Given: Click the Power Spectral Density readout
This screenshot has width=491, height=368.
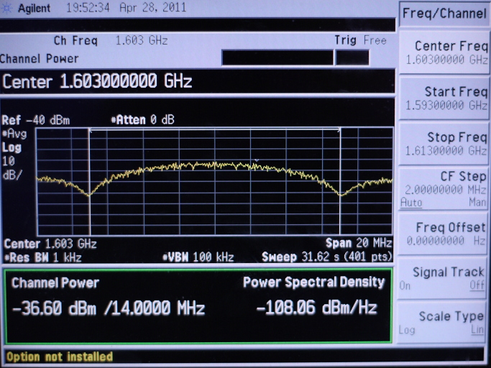Looking at the screenshot, I should coord(316,309).
